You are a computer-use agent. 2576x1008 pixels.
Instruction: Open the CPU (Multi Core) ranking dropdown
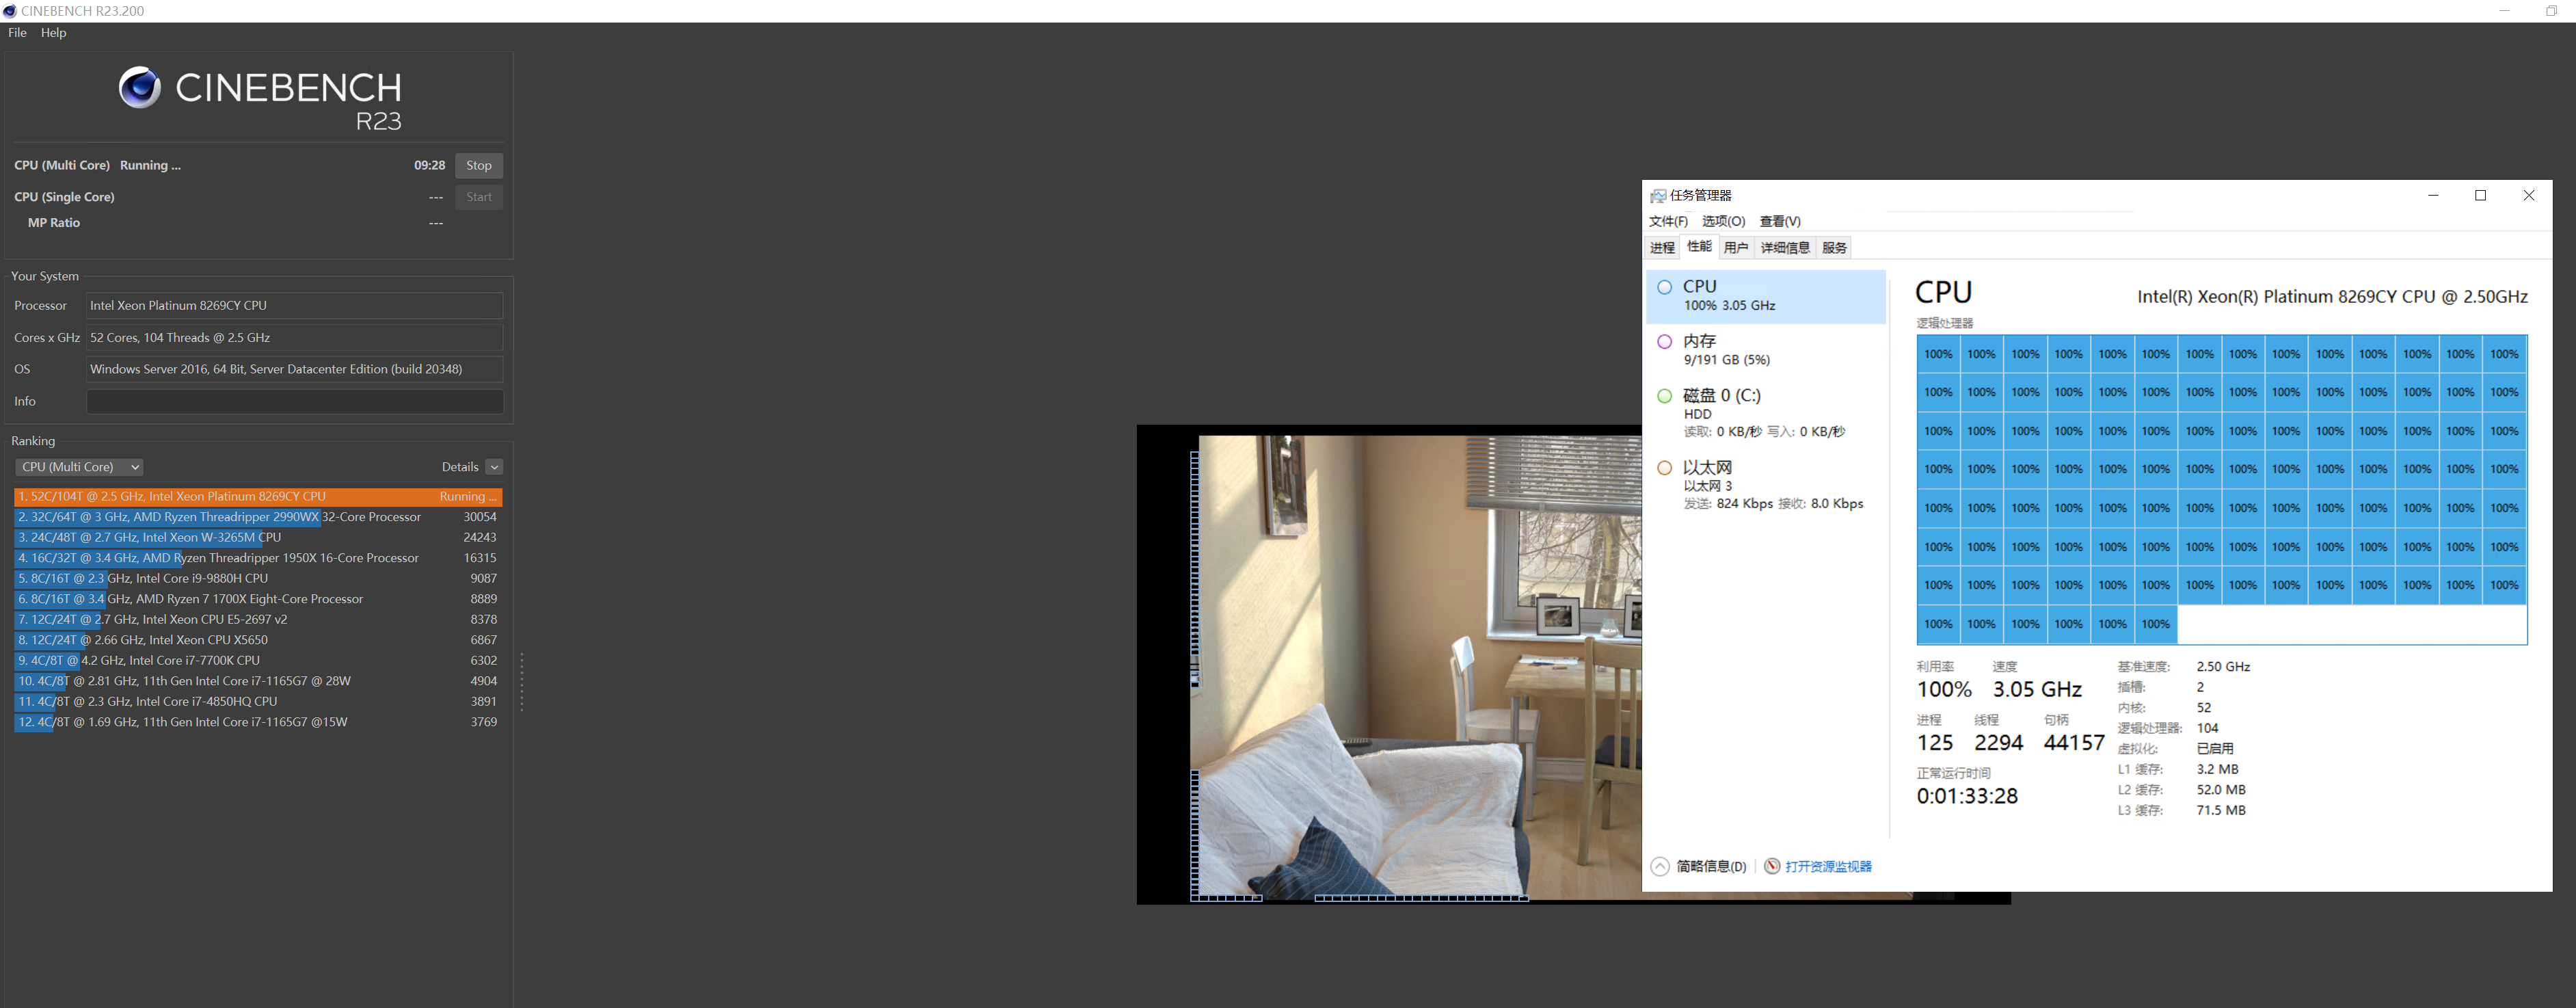point(80,467)
